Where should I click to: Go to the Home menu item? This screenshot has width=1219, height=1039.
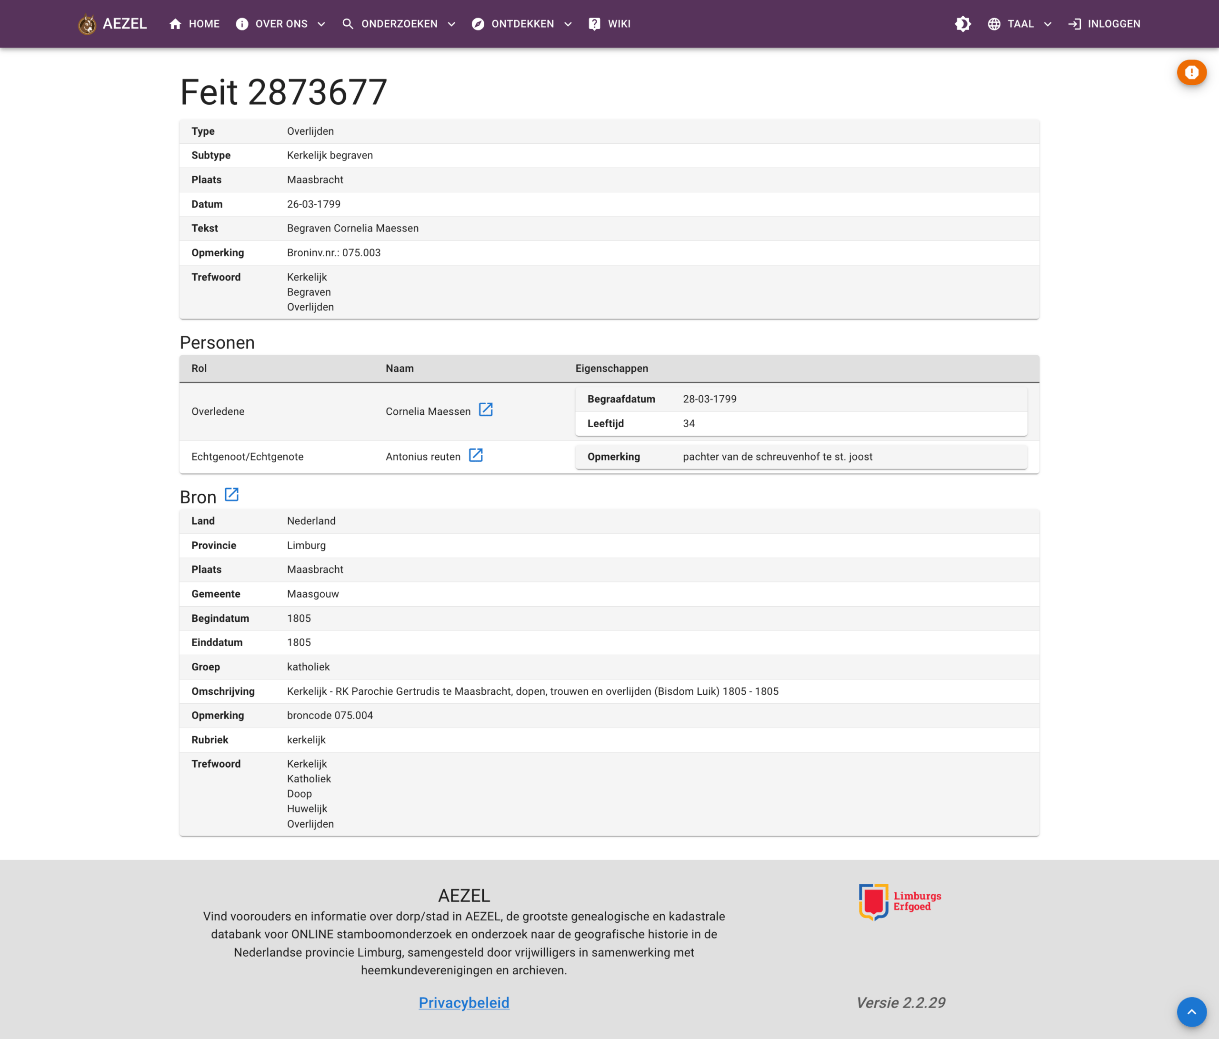(x=194, y=24)
